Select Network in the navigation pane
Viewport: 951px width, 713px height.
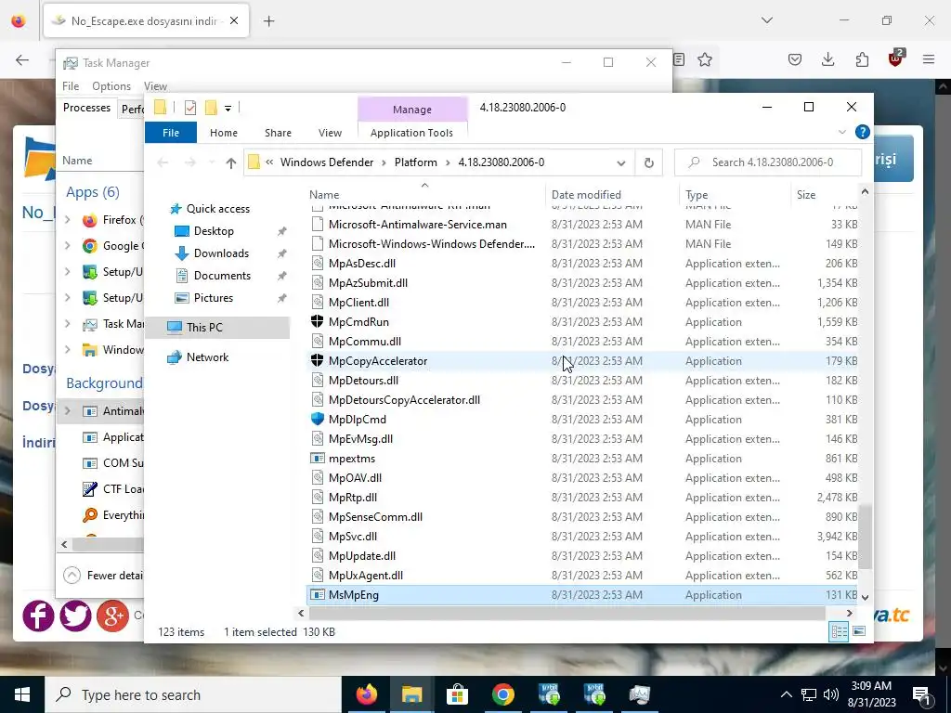click(x=207, y=357)
